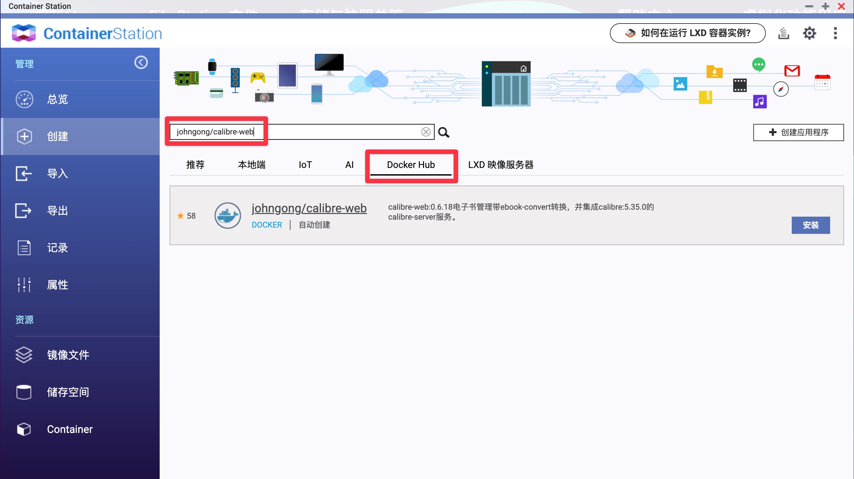The height and width of the screenshot is (479, 854).
Task: Switch to the 本地端 tab
Action: [252, 165]
